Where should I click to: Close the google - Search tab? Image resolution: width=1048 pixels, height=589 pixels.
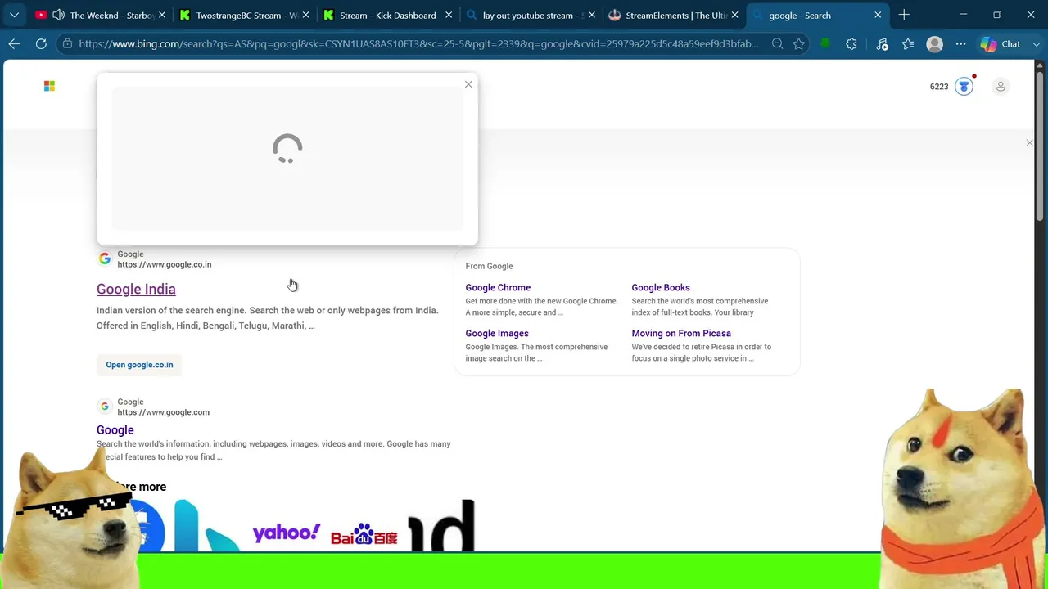pos(878,15)
